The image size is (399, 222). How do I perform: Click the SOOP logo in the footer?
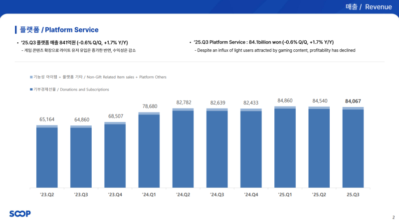(20, 214)
